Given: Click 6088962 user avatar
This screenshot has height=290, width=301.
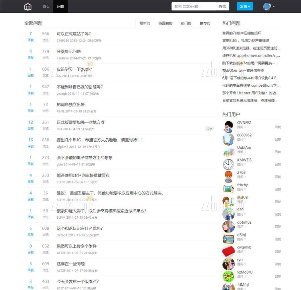Looking at the screenshot, I should tap(228, 139).
